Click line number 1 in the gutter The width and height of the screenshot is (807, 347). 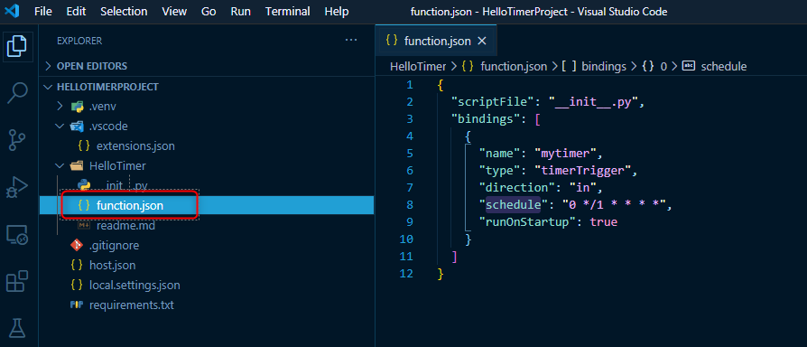click(409, 85)
